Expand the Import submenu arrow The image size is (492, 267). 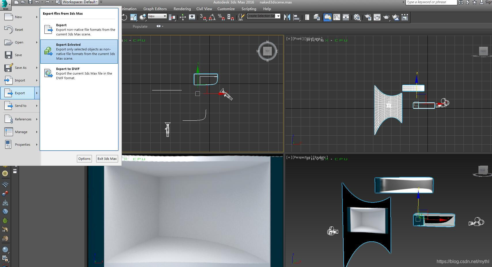coord(37,80)
